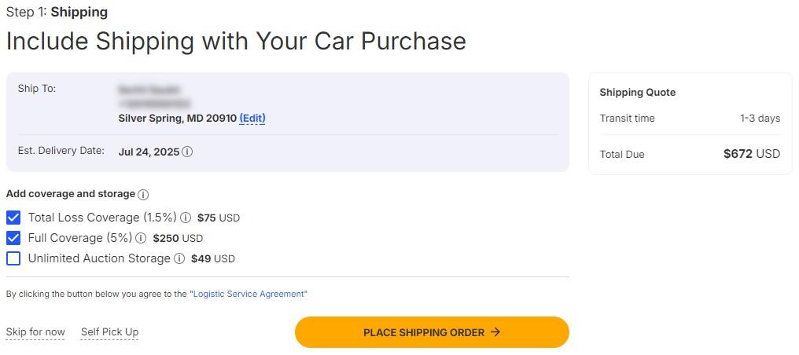Open the Unlimited Auction Storage info icon

(x=179, y=258)
